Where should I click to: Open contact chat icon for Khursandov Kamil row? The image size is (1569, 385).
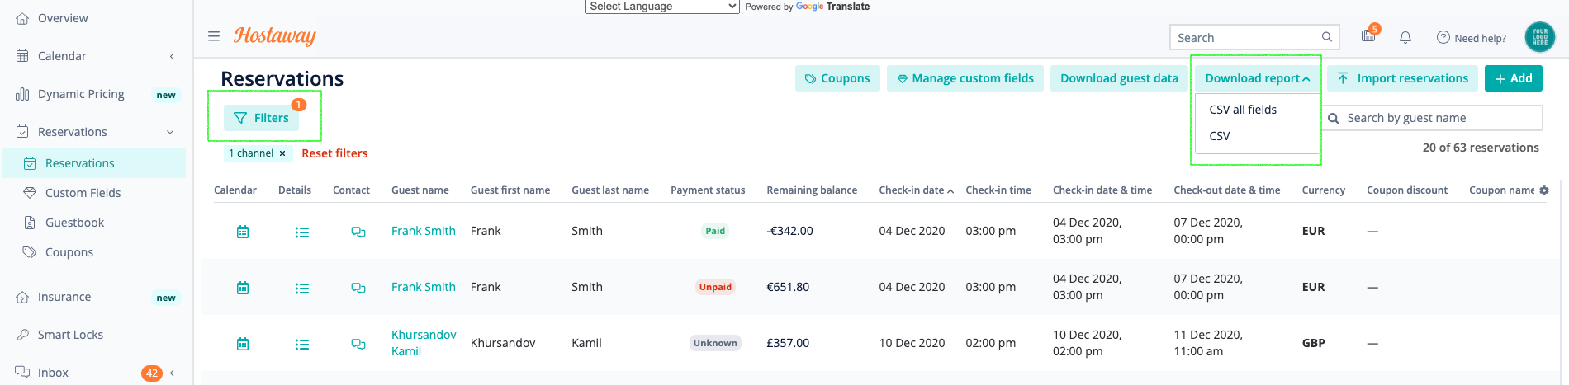[x=358, y=345]
